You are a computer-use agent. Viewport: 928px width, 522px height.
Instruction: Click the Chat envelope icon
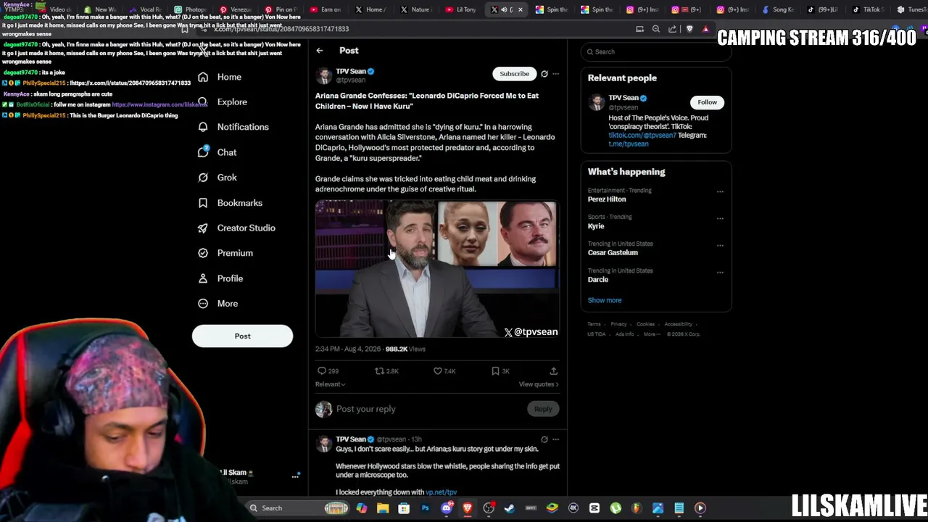pos(203,152)
